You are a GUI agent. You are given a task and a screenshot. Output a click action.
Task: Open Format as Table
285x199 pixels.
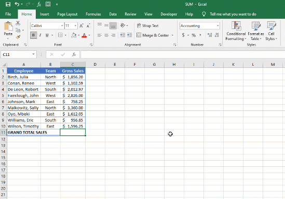pos(256,31)
